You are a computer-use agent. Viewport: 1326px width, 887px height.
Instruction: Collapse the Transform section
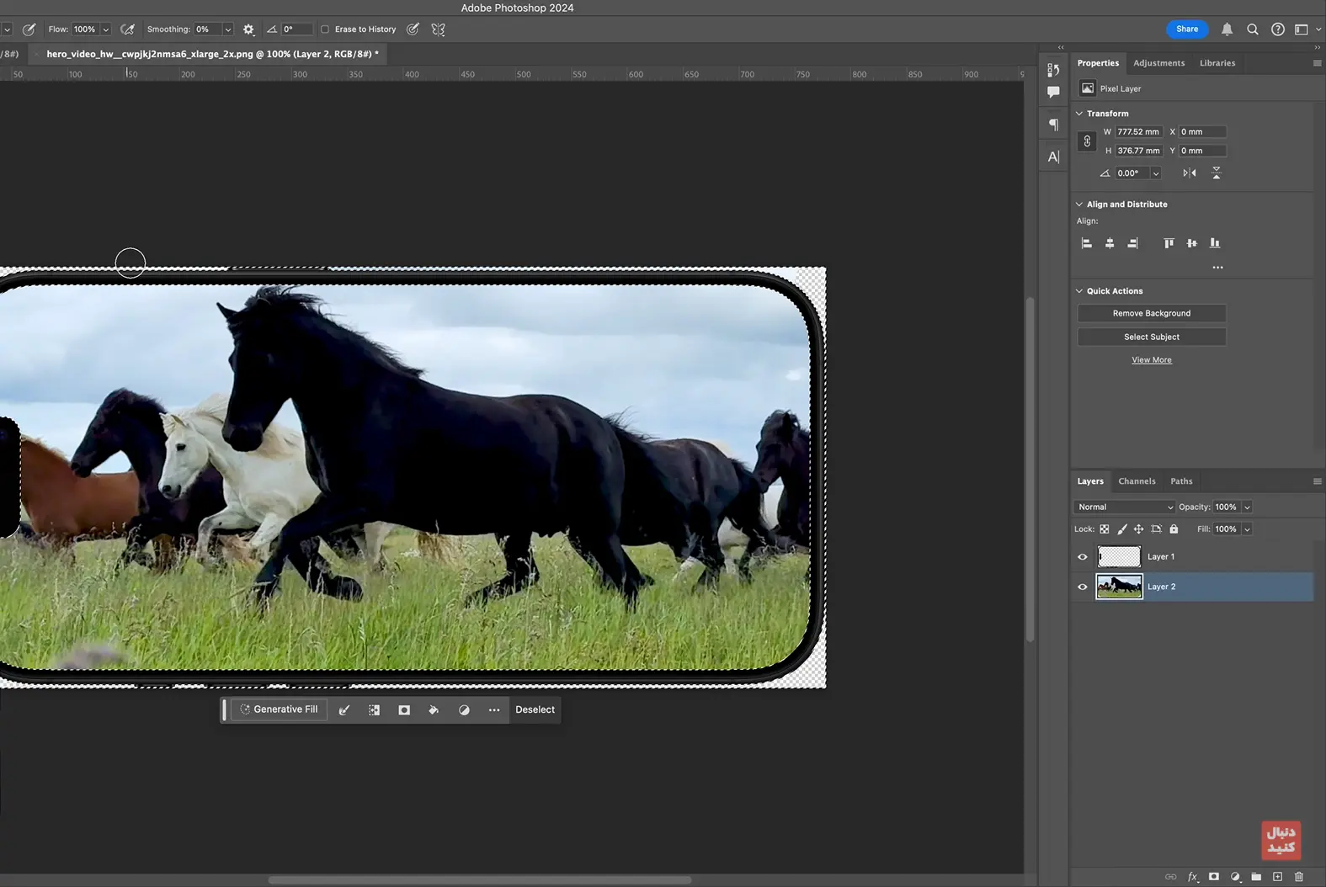click(1079, 114)
